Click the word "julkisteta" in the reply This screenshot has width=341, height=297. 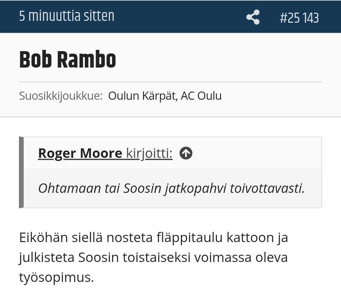point(47,257)
